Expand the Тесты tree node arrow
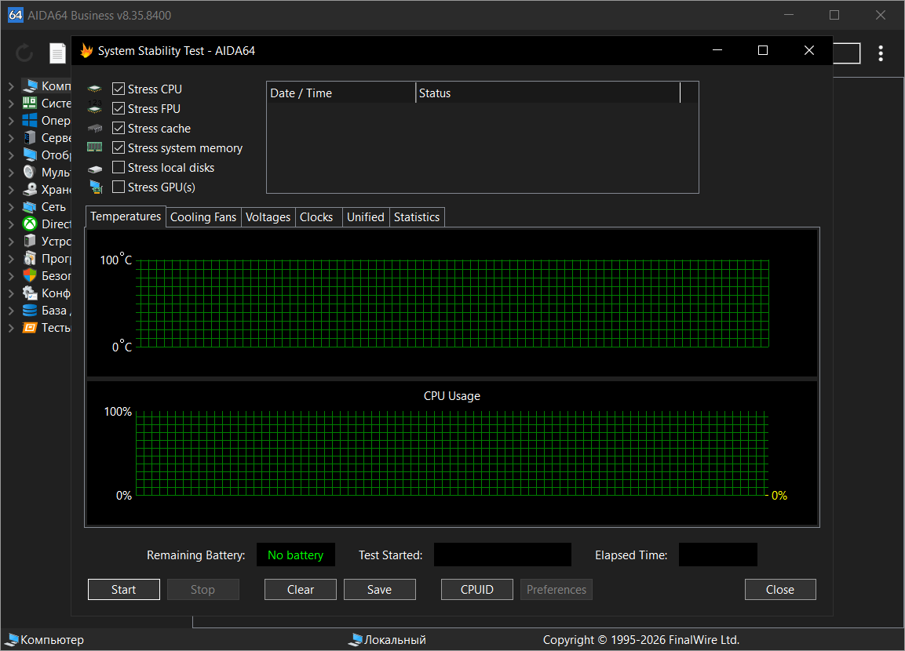The image size is (905, 651). point(11,328)
